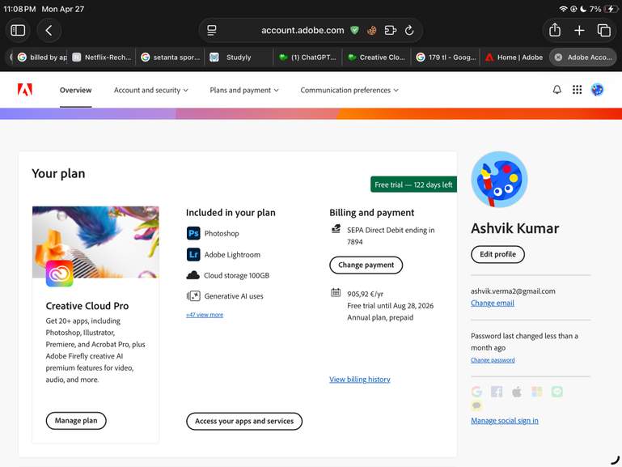Click the Change email link
The image size is (622, 467).
[x=493, y=304]
